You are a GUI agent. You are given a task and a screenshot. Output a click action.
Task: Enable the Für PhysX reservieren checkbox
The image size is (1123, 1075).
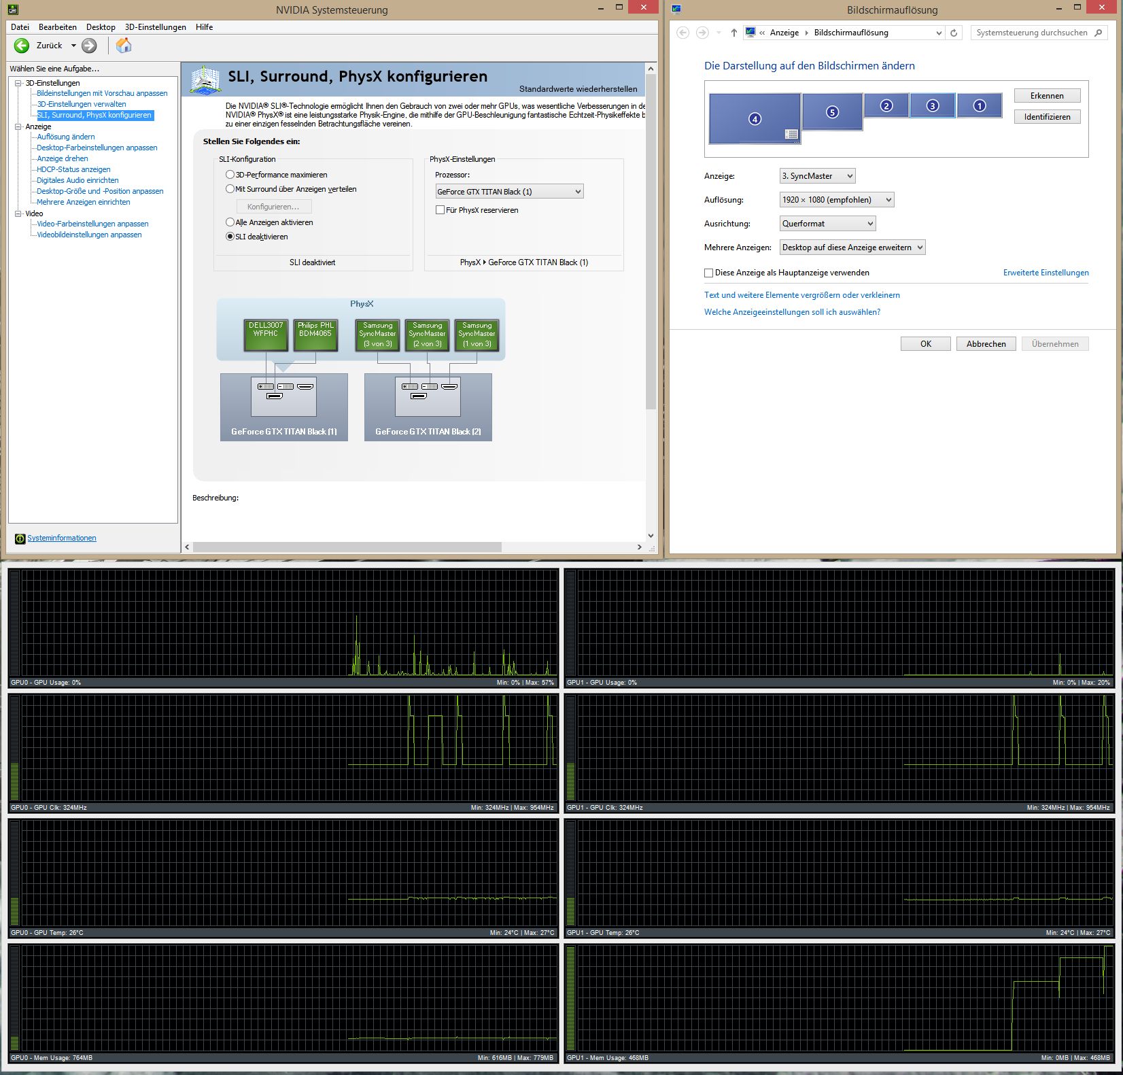click(x=440, y=209)
